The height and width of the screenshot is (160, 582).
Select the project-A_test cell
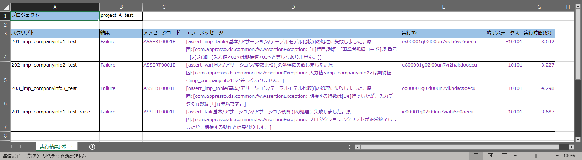[x=121, y=16]
